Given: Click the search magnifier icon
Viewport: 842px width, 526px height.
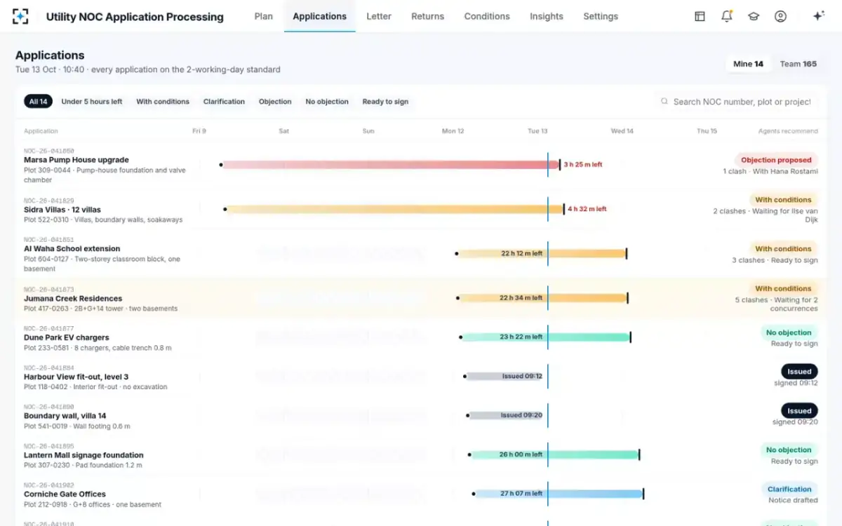Looking at the screenshot, I should [x=664, y=102].
